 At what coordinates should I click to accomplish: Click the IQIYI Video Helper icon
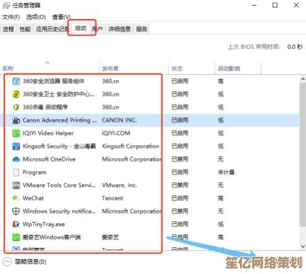click(16, 133)
